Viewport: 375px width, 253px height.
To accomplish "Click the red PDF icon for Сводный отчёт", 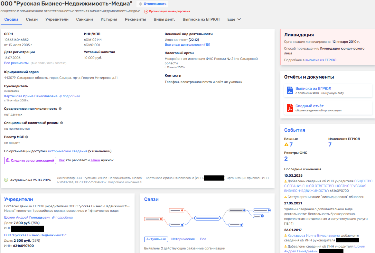I will click(290, 108).
